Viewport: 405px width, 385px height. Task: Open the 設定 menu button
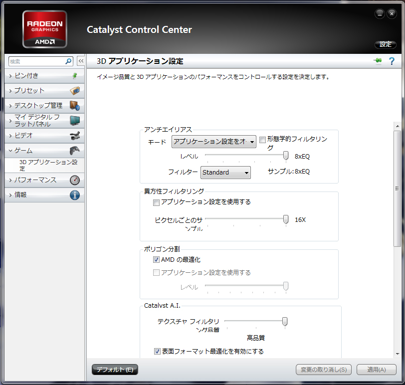point(386,44)
